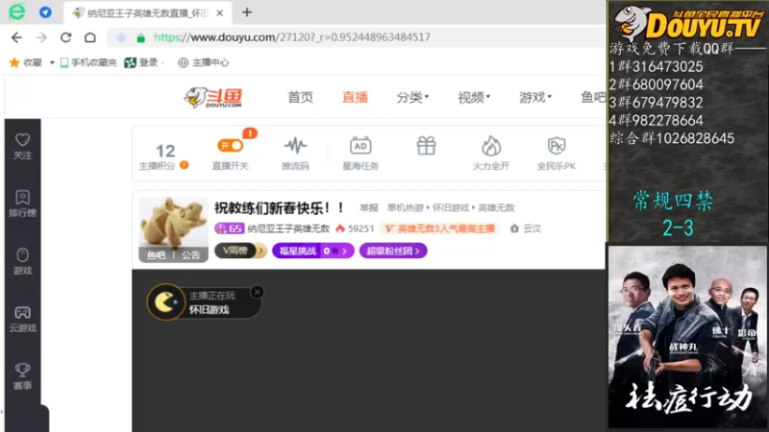Screen dimensions: 769x432
Task: Click the 主播积分 score 12
Action: coord(165,151)
